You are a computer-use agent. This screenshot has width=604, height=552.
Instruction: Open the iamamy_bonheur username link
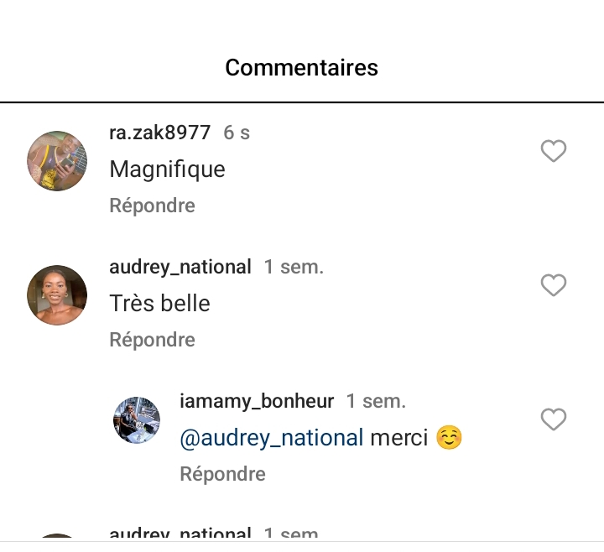pos(257,401)
